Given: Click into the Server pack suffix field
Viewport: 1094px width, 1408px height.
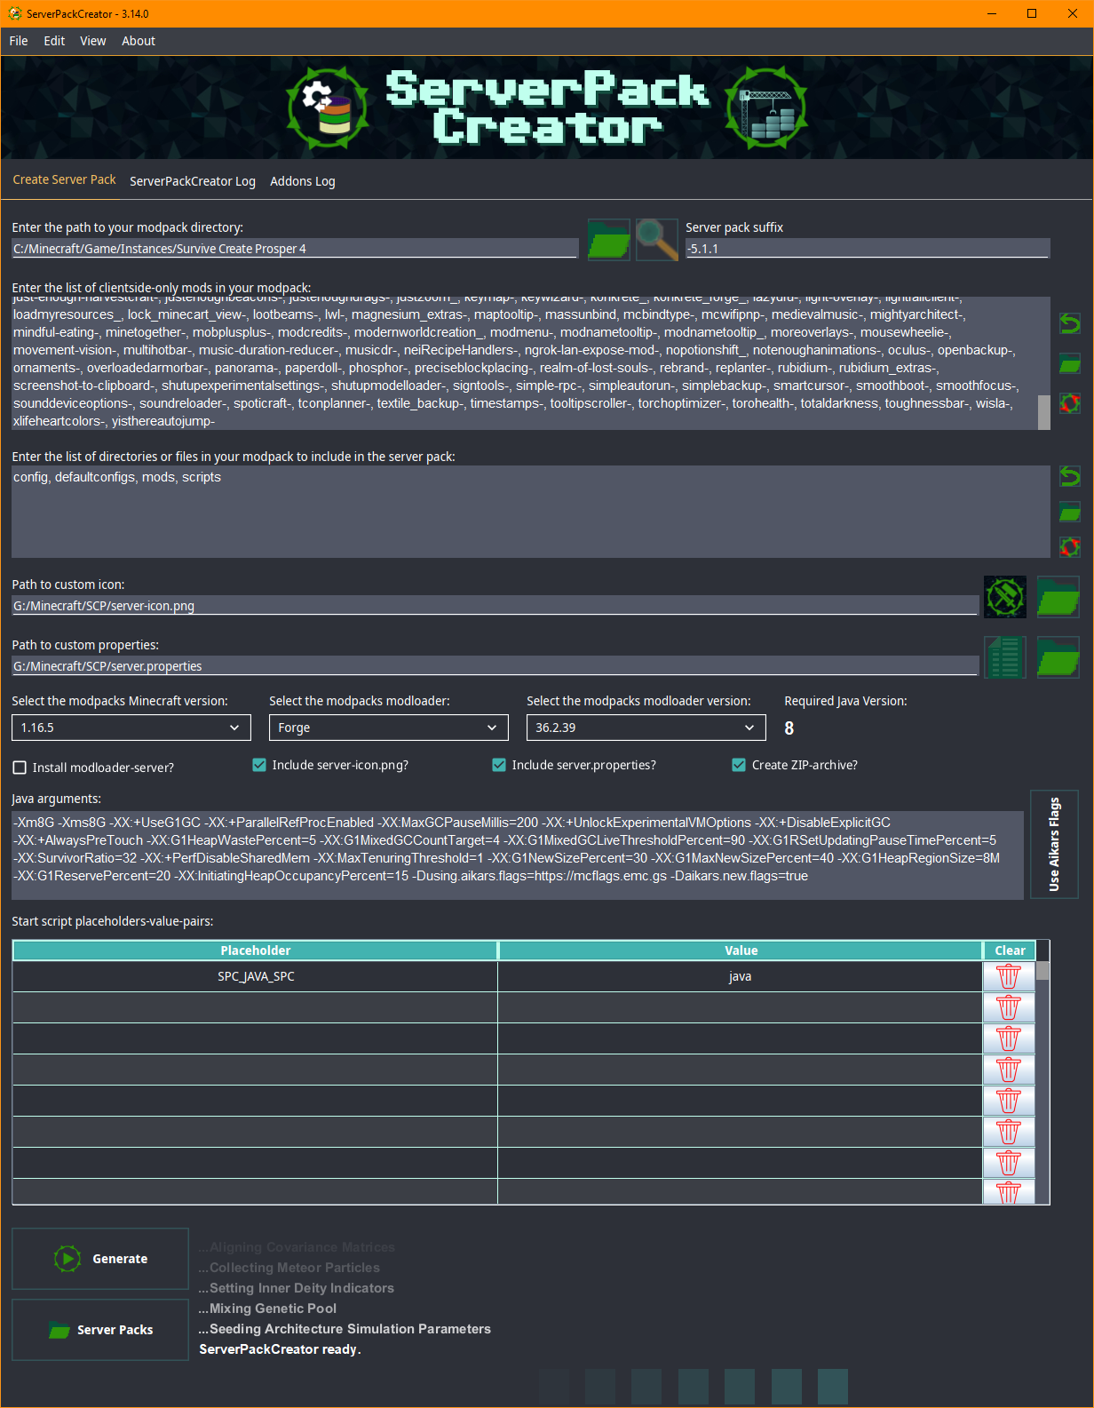Looking at the screenshot, I should pyautogui.click(x=868, y=249).
